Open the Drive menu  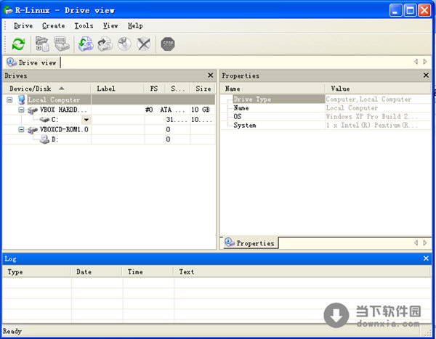pos(23,26)
